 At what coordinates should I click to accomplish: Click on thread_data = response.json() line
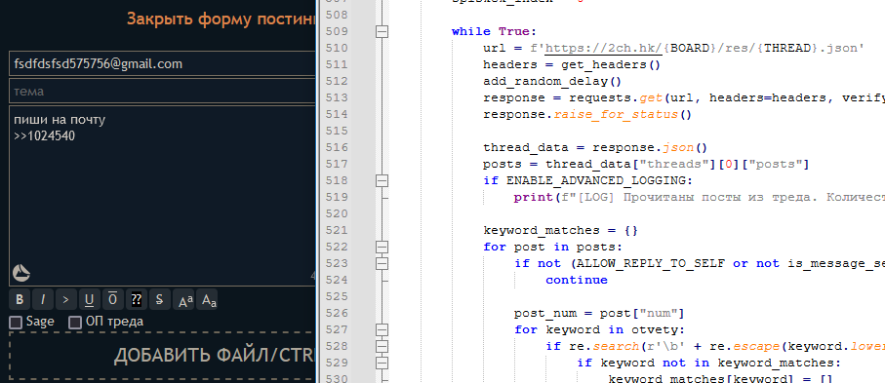(595, 148)
